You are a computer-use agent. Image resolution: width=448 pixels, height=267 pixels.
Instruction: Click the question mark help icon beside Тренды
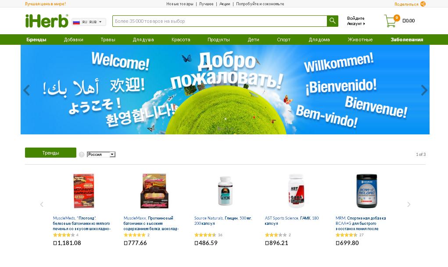[x=82, y=155]
